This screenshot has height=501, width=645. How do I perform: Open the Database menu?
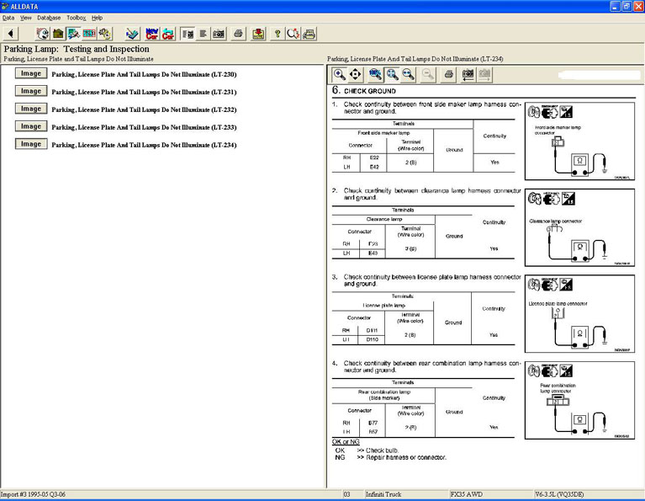point(49,17)
